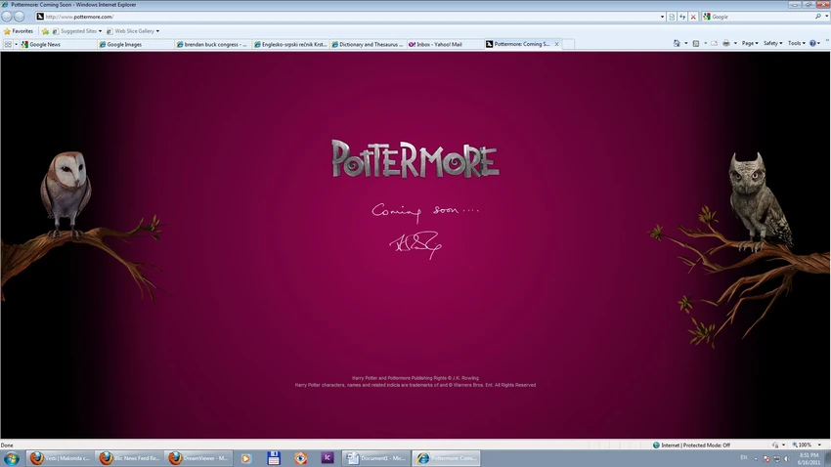Open the Tools dropdown menu
This screenshot has width=831, height=467.
point(797,43)
